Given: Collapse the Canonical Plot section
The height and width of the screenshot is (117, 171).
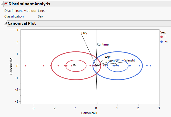Looking at the screenshot, I should (x=5, y=23).
